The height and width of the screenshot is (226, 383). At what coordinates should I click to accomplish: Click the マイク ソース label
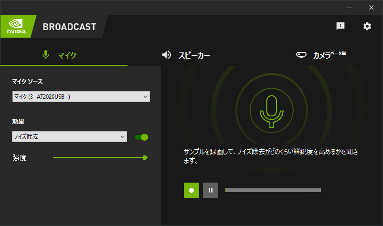pos(27,82)
